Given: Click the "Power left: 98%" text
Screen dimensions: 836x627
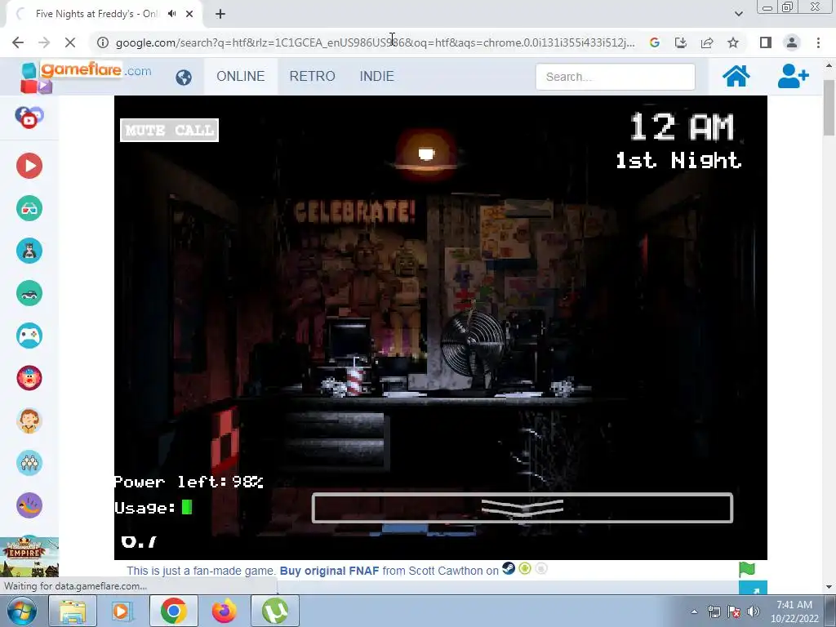Looking at the screenshot, I should 189,482.
